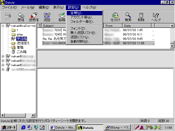Open the ファイル(F) menu
The height and width of the screenshot is (131, 175).
(x=10, y=7)
